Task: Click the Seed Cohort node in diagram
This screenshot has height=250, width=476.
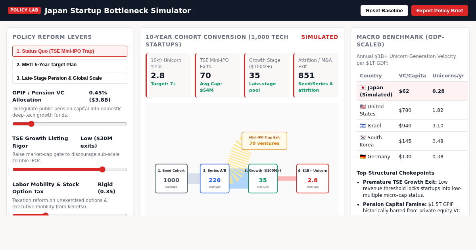Action: (x=171, y=179)
